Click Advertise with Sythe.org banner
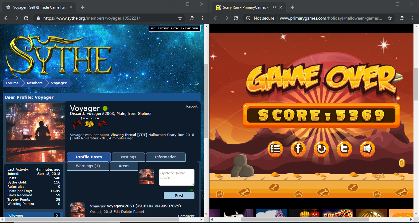419x223 pixels. coord(175,28)
